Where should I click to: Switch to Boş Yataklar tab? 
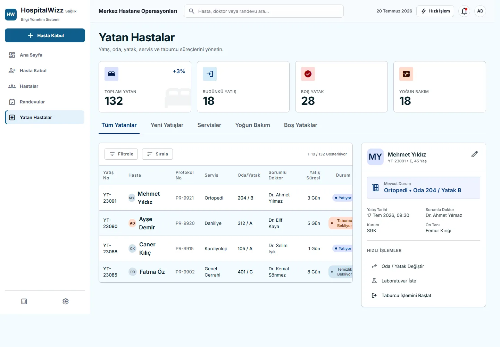(301, 125)
